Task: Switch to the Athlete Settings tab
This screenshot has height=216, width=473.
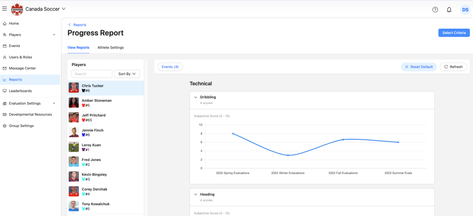Action: (x=110, y=48)
